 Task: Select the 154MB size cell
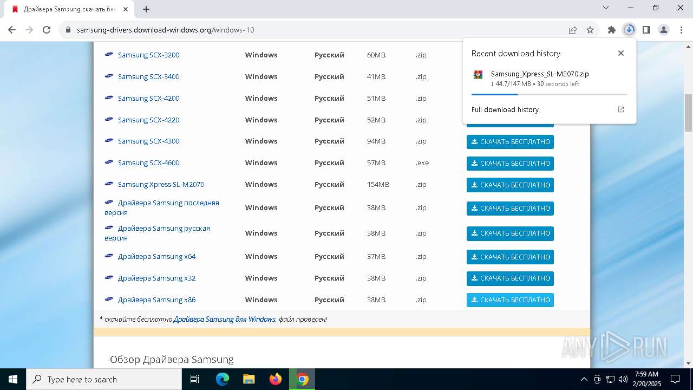click(x=378, y=184)
